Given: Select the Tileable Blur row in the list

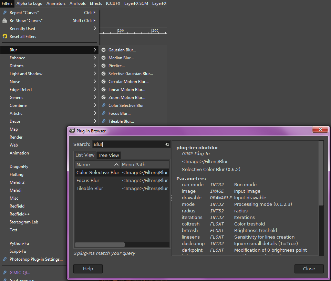Looking at the screenshot, I should pos(122,189).
